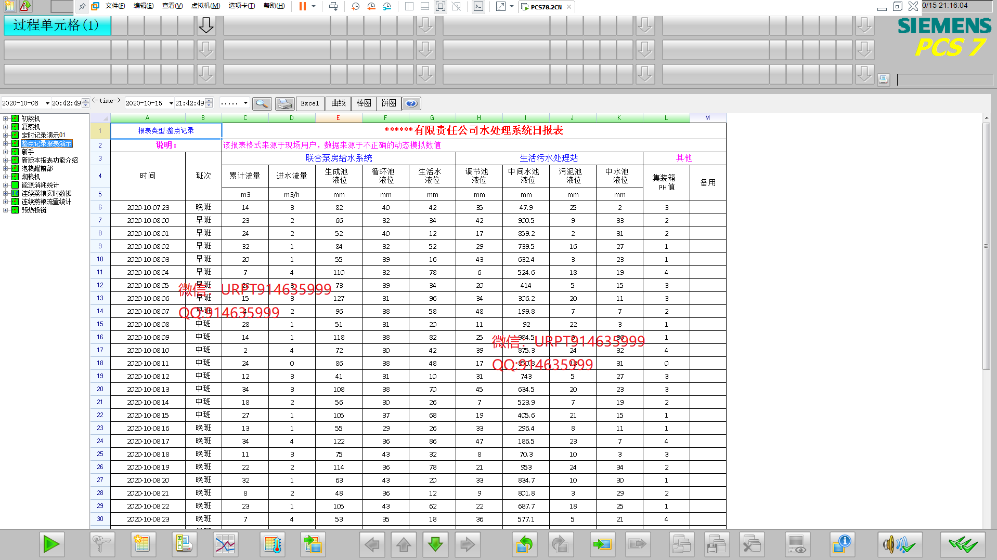Screen dimensions: 997x560
Task: Click the horn alarm acknowledge icon
Action: click(x=899, y=544)
